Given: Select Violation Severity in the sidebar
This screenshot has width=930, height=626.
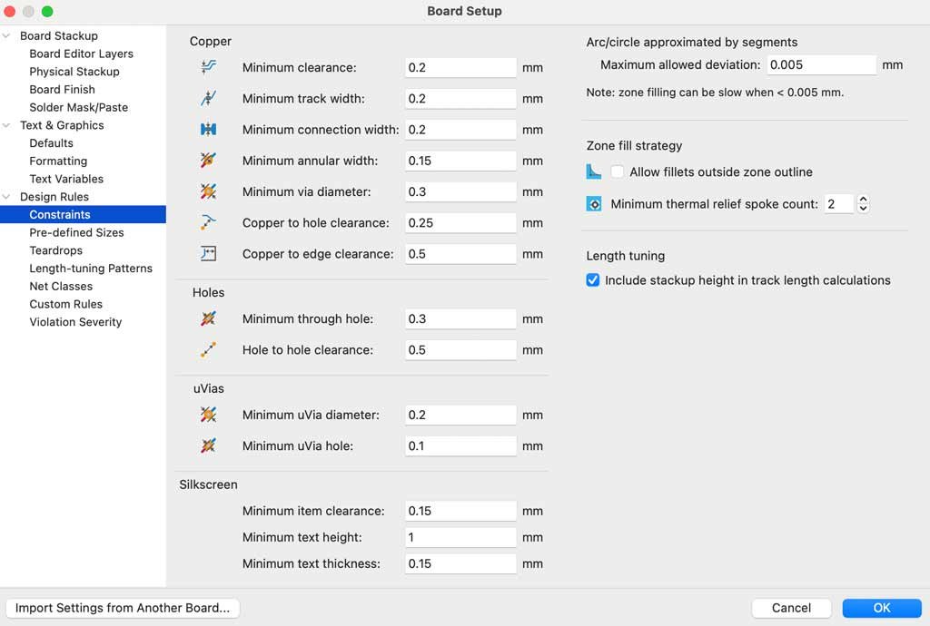Looking at the screenshot, I should (75, 322).
